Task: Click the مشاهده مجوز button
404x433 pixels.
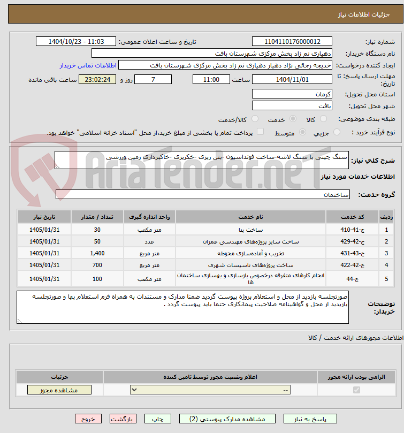Action: [x=59, y=390]
